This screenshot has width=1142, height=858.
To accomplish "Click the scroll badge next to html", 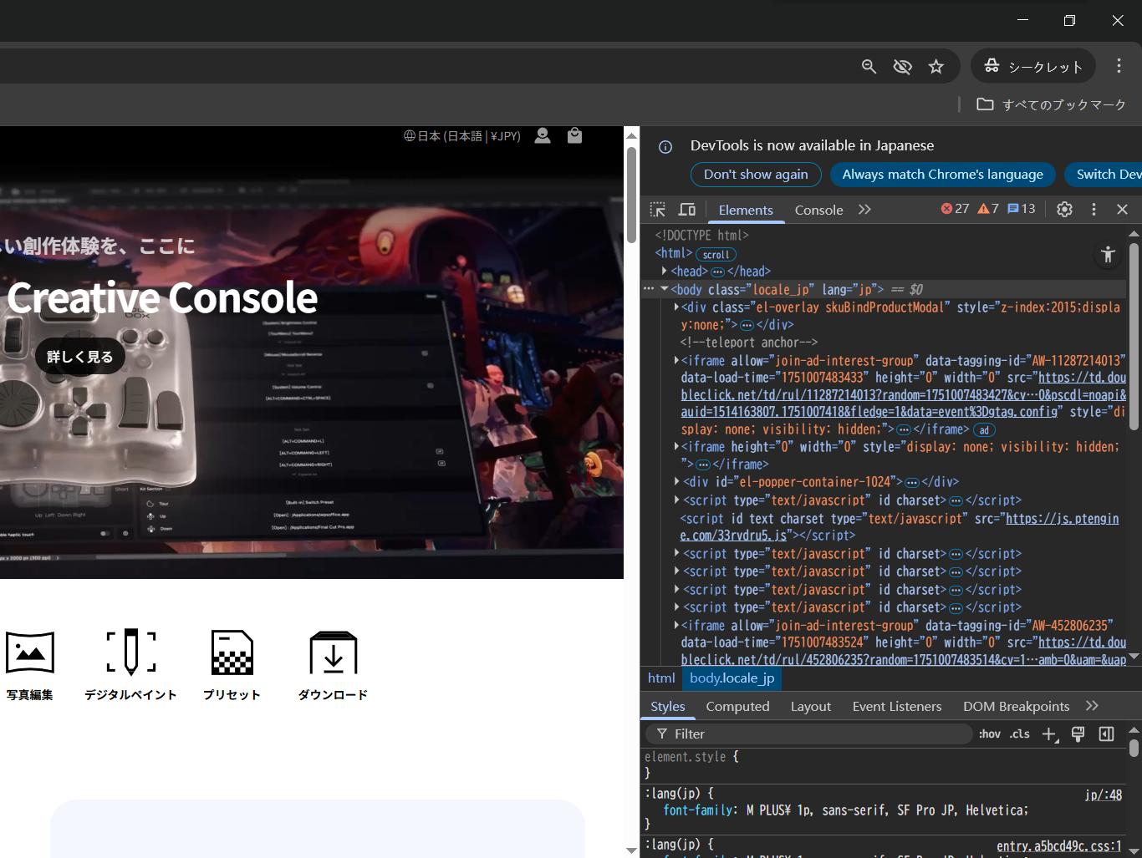I will pyautogui.click(x=716, y=254).
